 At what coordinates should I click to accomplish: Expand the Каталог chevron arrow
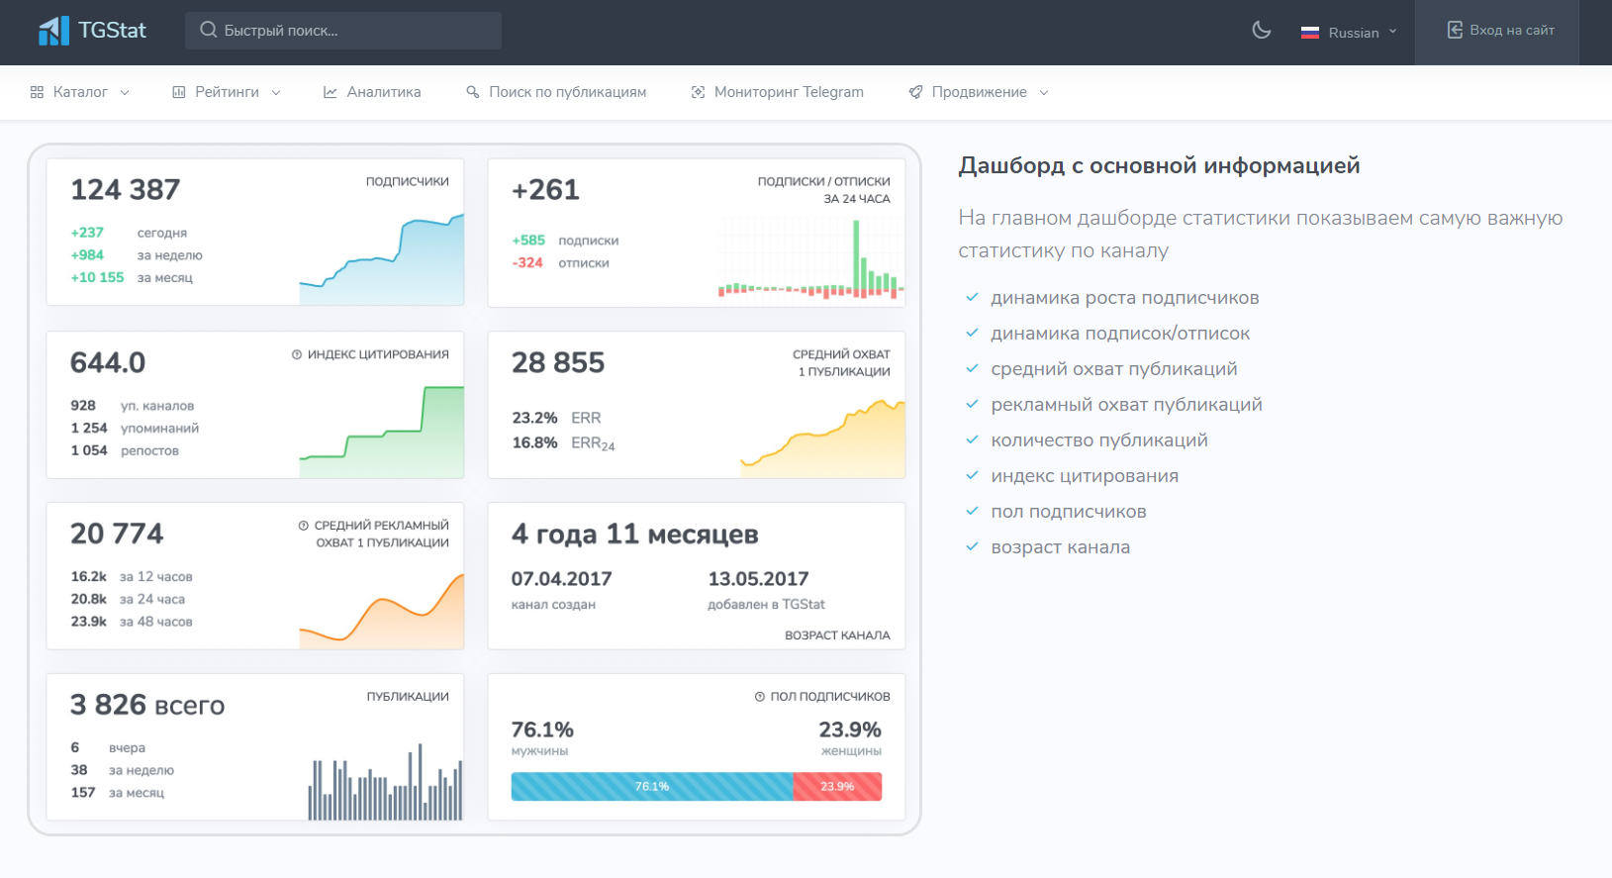125,92
